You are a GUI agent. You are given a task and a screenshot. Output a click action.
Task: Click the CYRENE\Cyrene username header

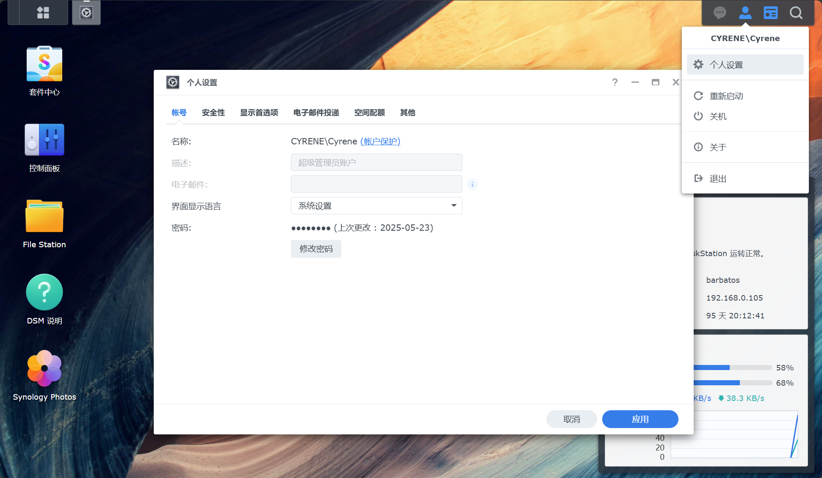(x=745, y=38)
